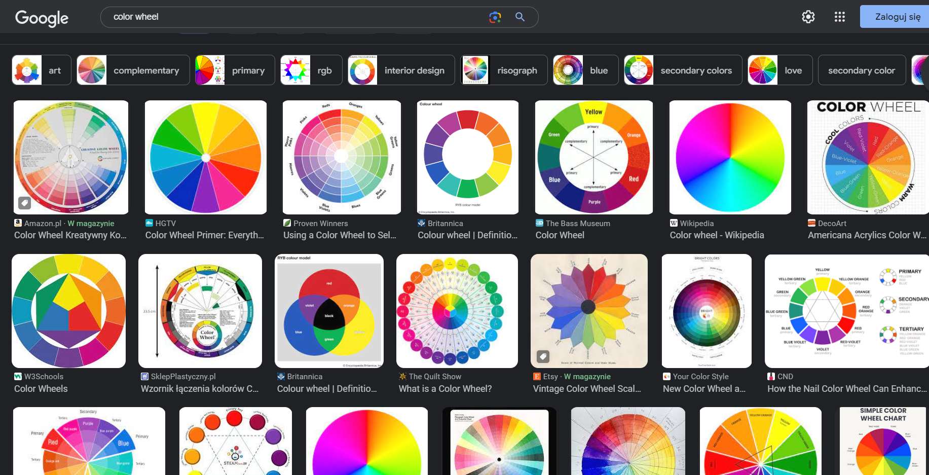This screenshot has height=475, width=929.
Task: Click 'How the Nail Color Wheel Can Enhanc...' link
Action: pyautogui.click(x=847, y=389)
